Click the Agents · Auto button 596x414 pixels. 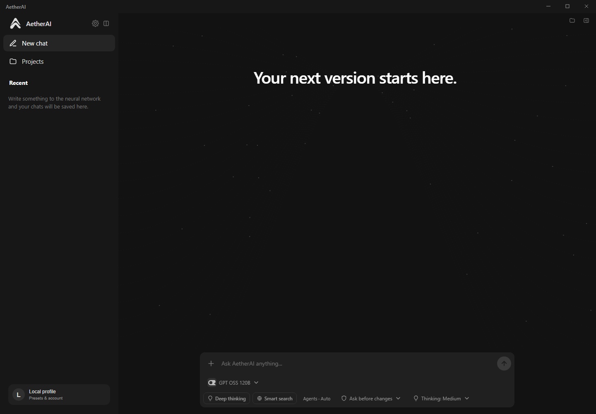317,399
